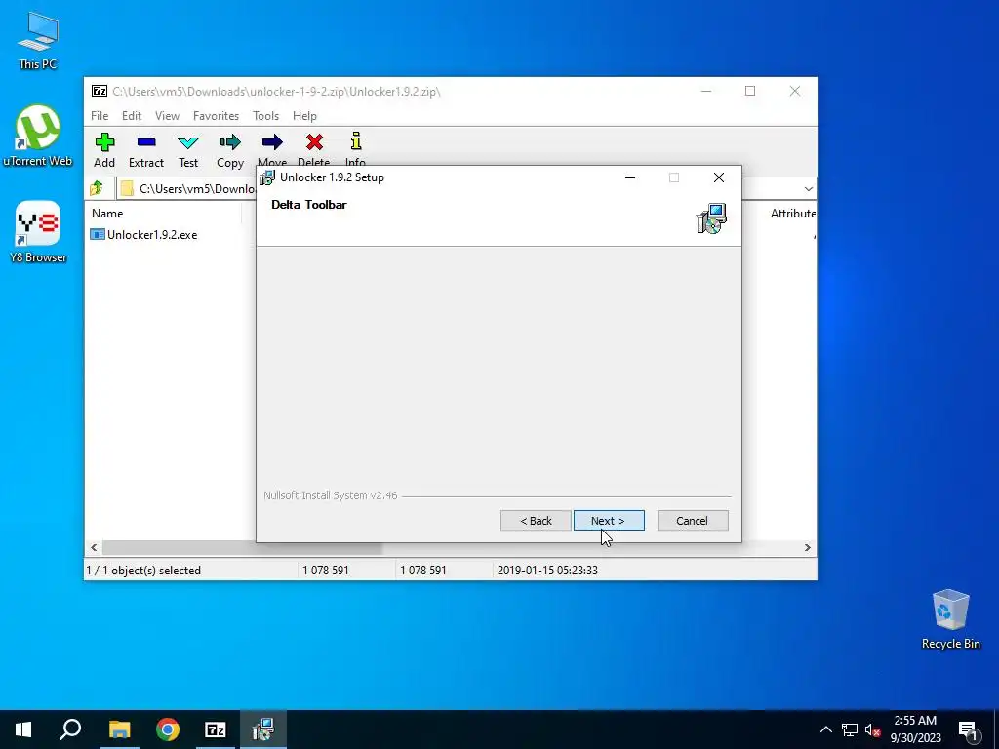Image resolution: width=999 pixels, height=749 pixels.
Task: Minimize the 7-Zip window
Action: click(x=706, y=91)
